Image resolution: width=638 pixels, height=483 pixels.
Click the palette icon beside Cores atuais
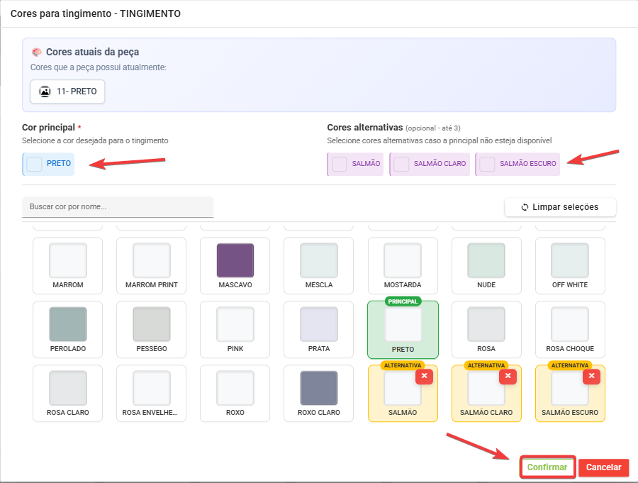tap(37, 52)
